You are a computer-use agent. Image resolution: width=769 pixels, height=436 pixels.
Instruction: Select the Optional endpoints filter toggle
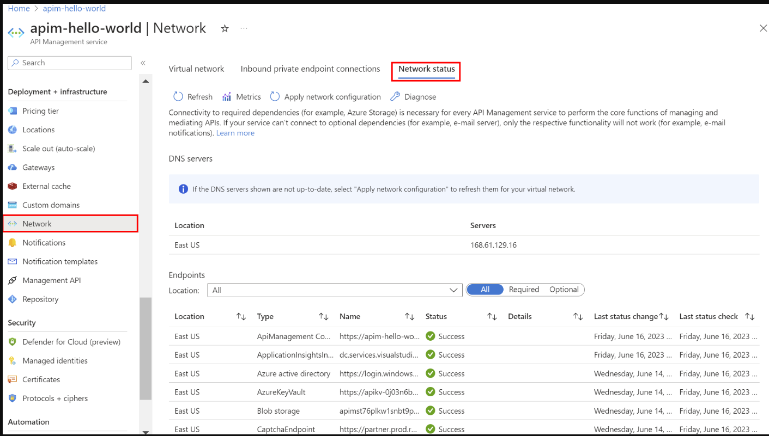[564, 290]
